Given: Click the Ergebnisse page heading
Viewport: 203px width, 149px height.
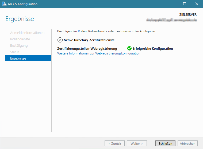Looking at the screenshot, I should [x=20, y=19].
